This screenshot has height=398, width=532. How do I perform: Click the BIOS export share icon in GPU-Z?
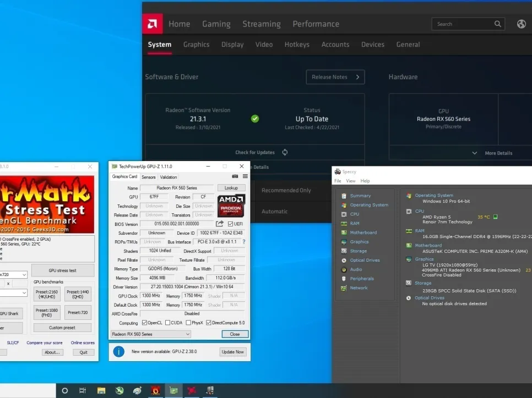click(220, 224)
